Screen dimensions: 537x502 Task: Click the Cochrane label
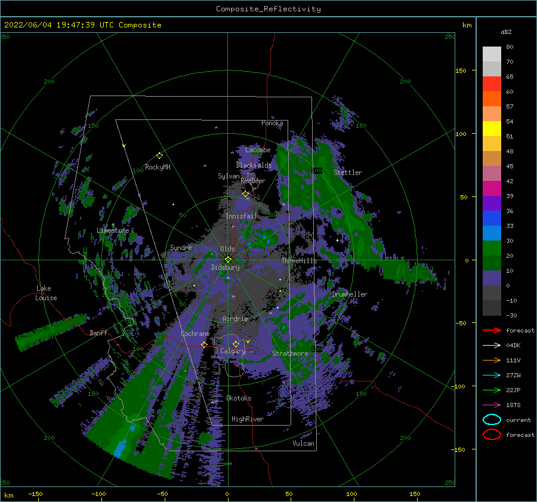tap(195, 334)
